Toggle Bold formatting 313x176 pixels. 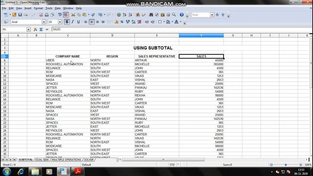pyautogui.click(x=67, y=22)
